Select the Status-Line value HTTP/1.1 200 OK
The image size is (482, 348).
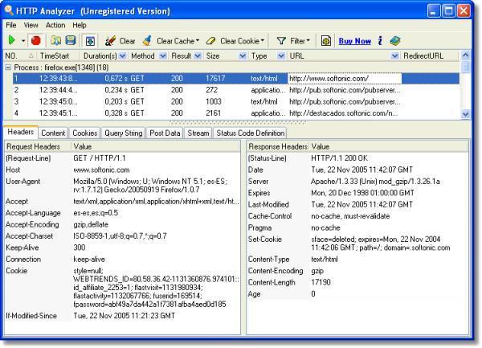click(x=339, y=158)
